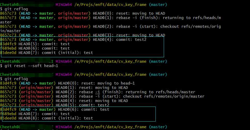Viewport: 250px width, 130px height.
Task: Click the line '83d4fc9 HEAD@{5}: commit: test'
Action: tap(35, 44)
